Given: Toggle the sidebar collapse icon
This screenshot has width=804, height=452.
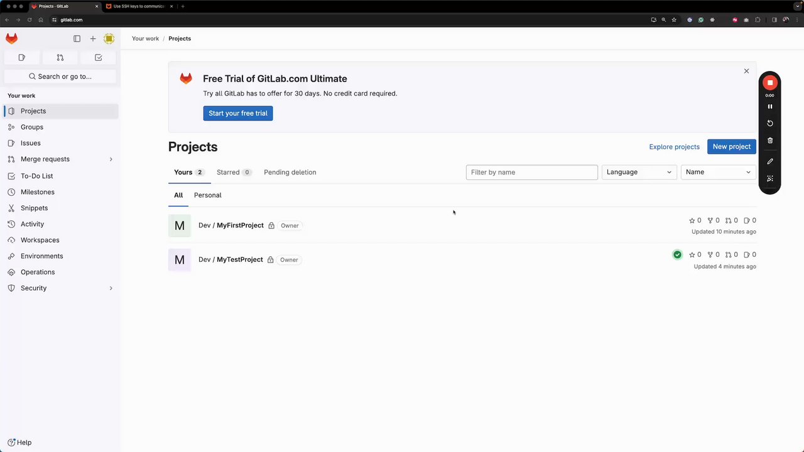Looking at the screenshot, I should 77,39.
